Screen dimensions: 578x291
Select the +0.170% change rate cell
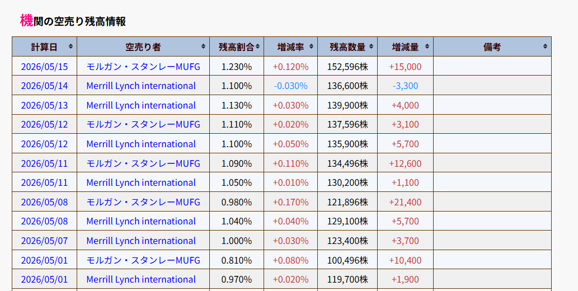291,202
